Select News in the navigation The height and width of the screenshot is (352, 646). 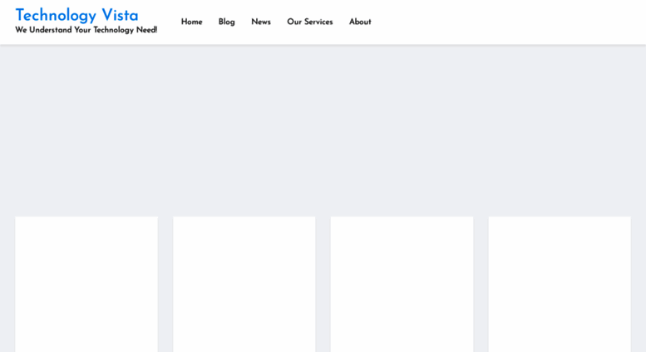tap(261, 22)
